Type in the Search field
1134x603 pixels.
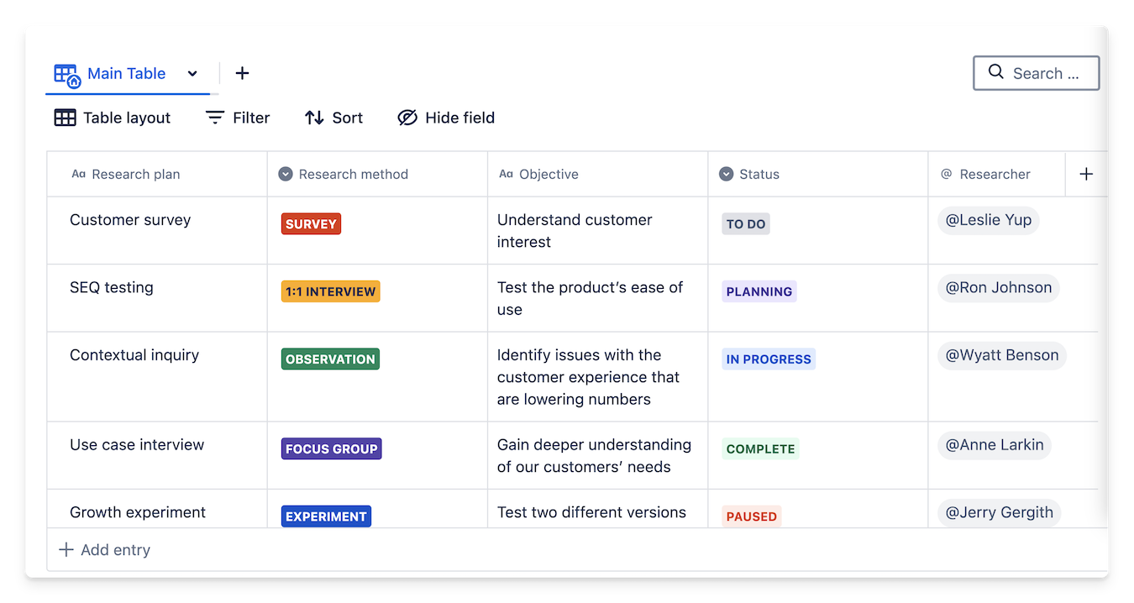[1046, 73]
